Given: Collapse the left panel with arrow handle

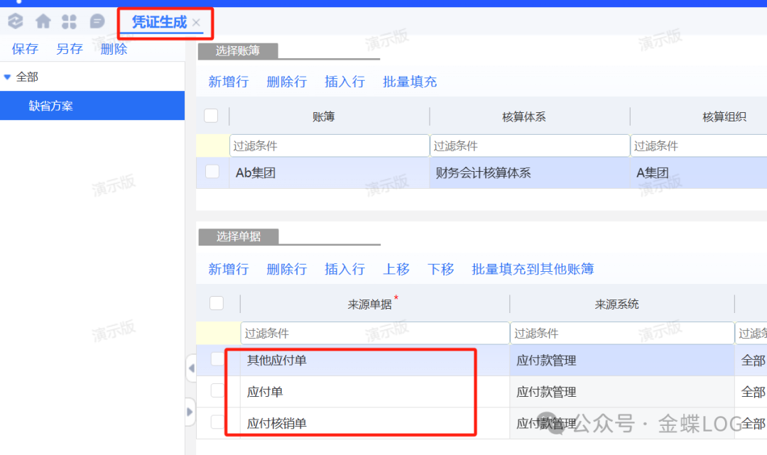Looking at the screenshot, I should coord(190,368).
